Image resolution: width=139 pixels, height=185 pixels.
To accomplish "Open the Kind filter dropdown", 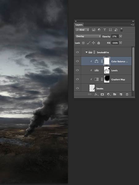I will click(82, 30).
